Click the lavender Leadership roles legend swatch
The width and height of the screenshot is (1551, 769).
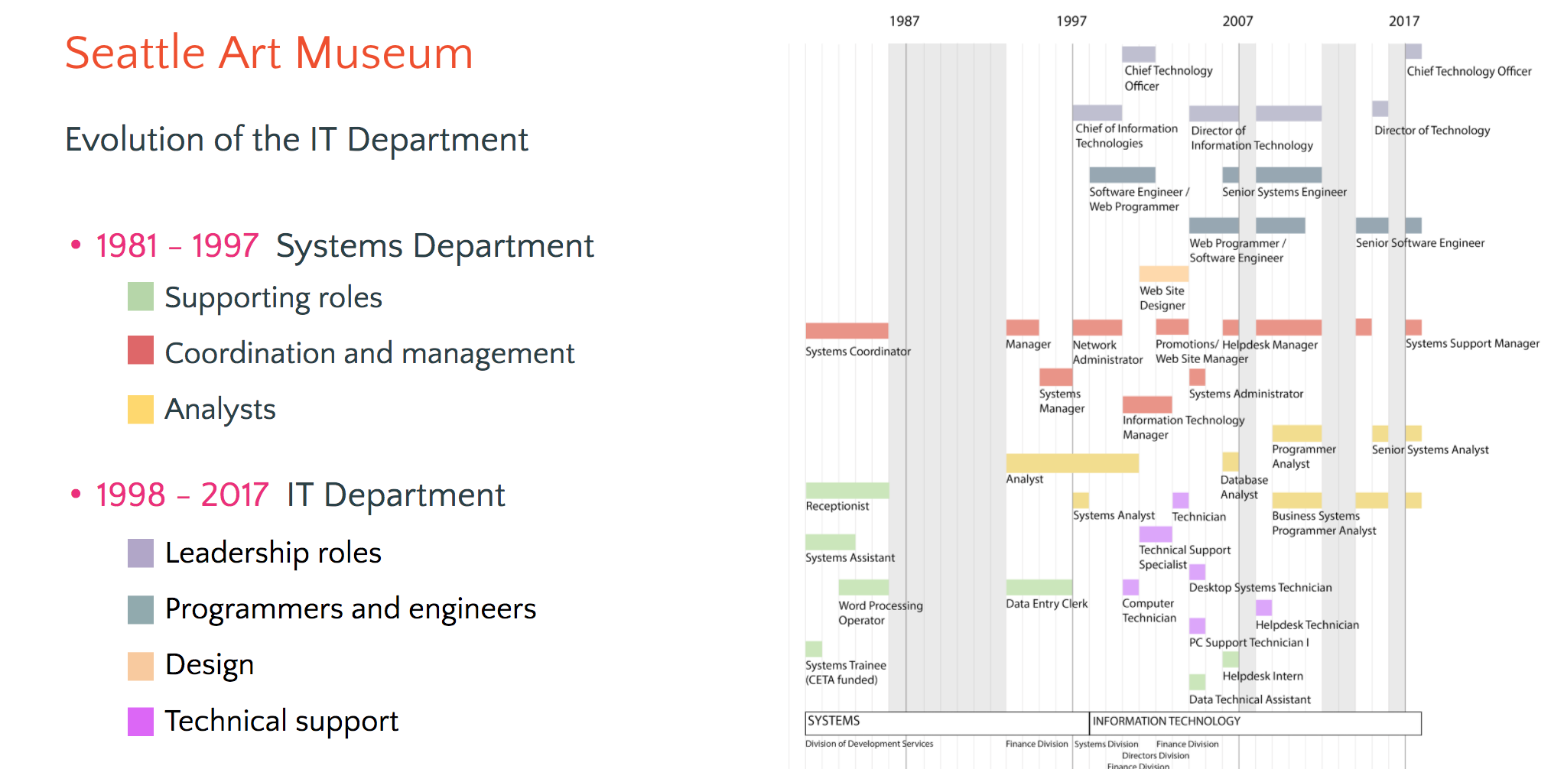point(141,553)
